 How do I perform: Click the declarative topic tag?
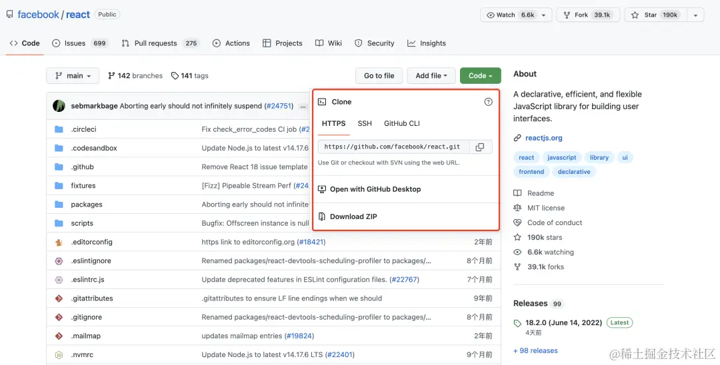pyautogui.click(x=574, y=171)
